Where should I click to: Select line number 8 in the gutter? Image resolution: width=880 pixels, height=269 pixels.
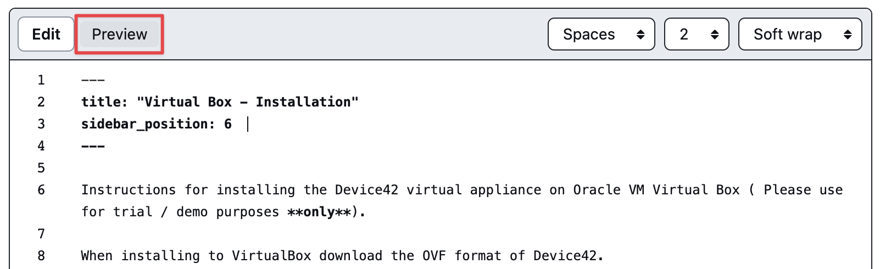[x=41, y=256]
